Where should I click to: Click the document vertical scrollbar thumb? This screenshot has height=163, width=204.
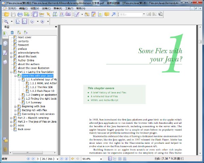pyautogui.click(x=200, y=42)
